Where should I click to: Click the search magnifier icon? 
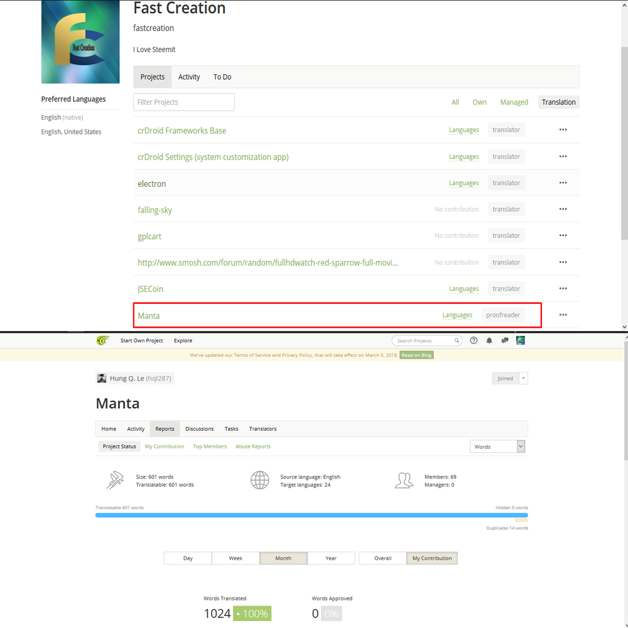pyautogui.click(x=456, y=340)
